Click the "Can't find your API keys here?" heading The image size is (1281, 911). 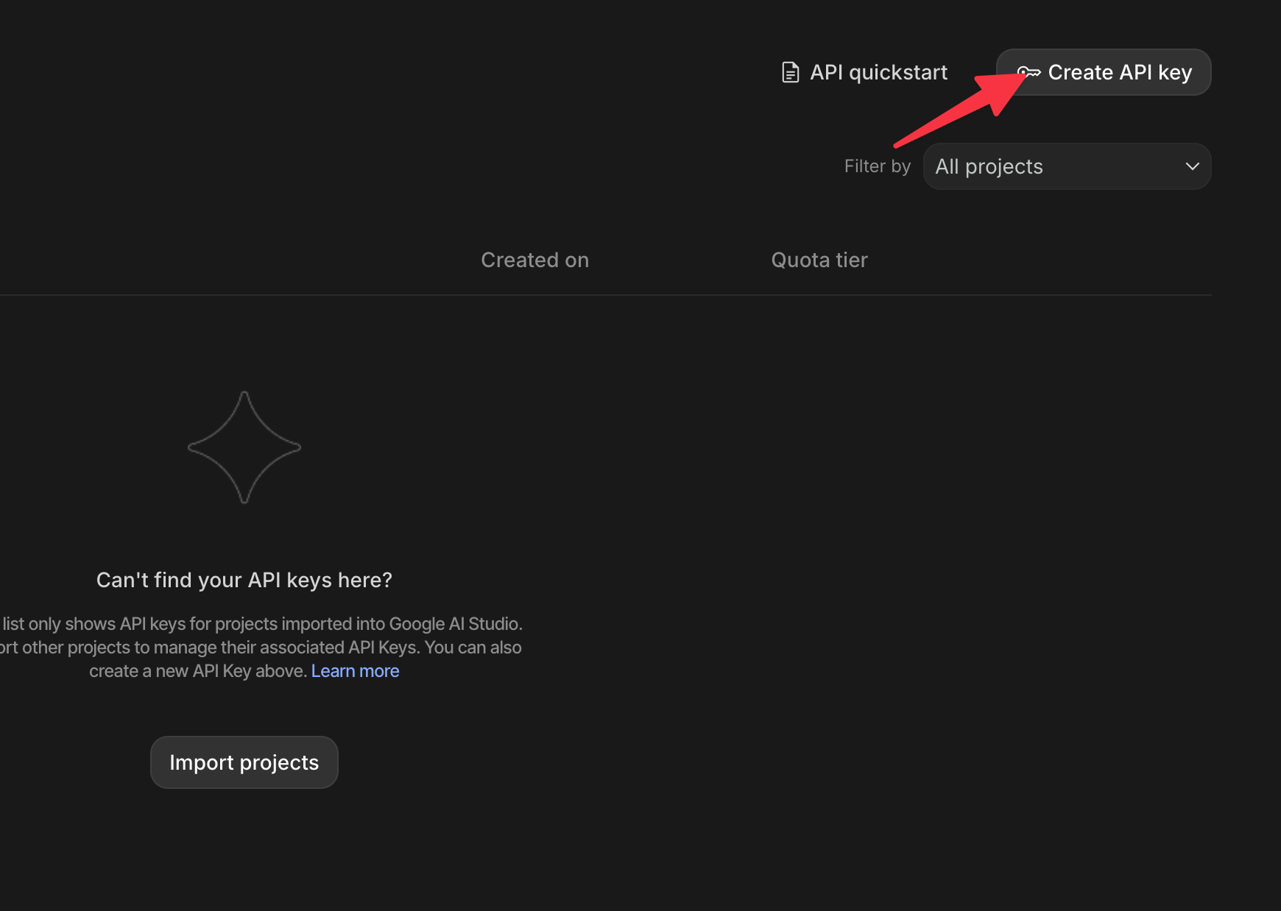tap(244, 580)
